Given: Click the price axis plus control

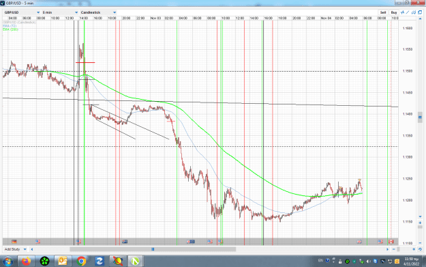Looking at the screenshot, I should (x=420, y=223).
